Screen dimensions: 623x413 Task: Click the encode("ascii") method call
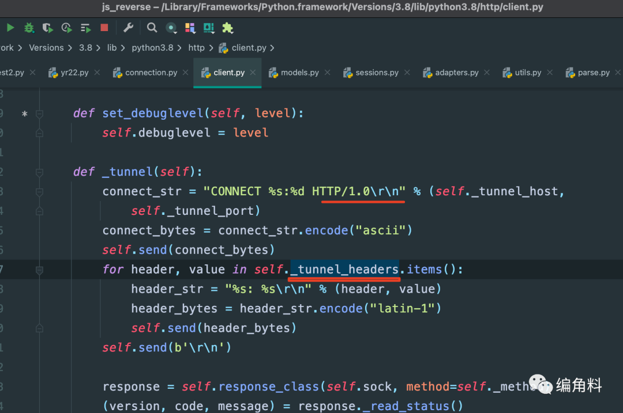point(358,230)
